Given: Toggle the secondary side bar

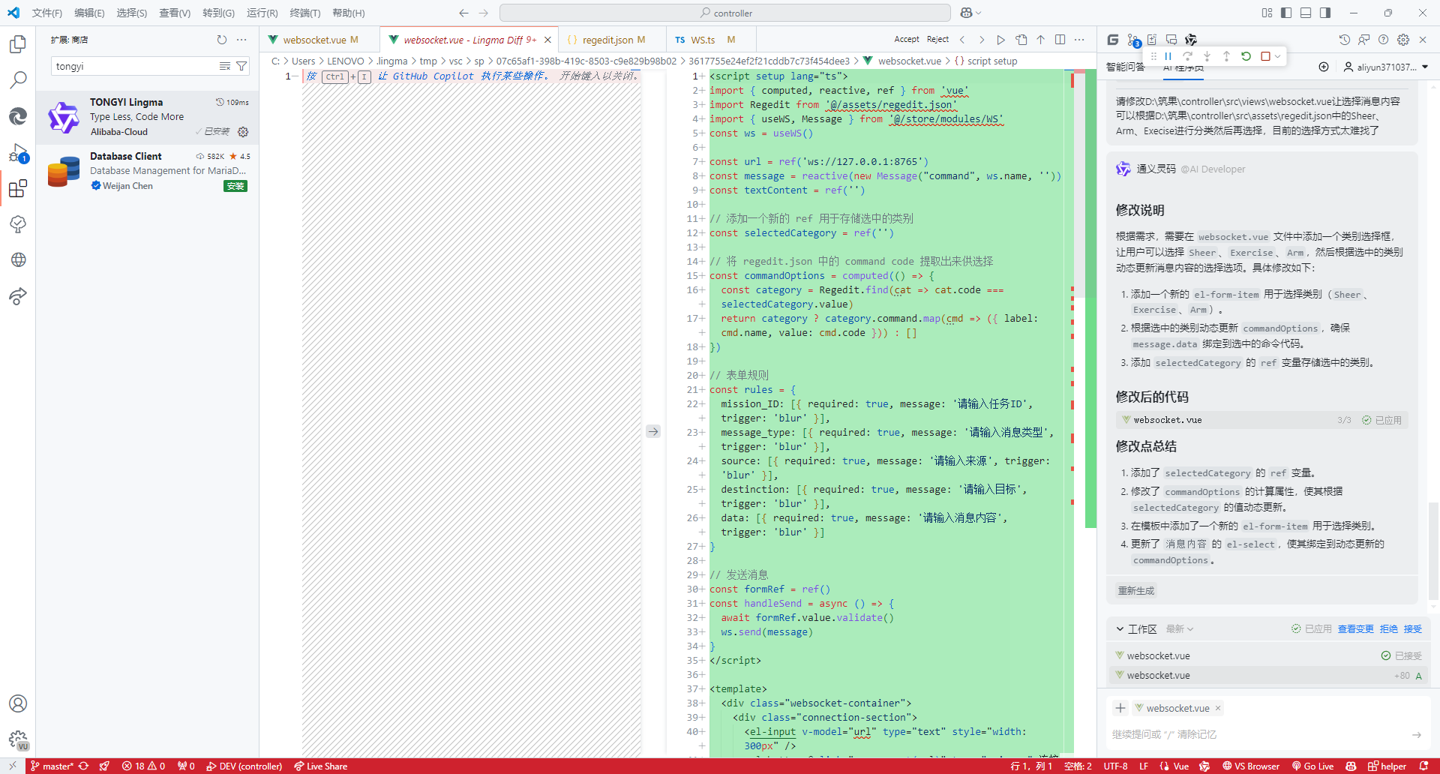Looking at the screenshot, I should pos(1325,13).
